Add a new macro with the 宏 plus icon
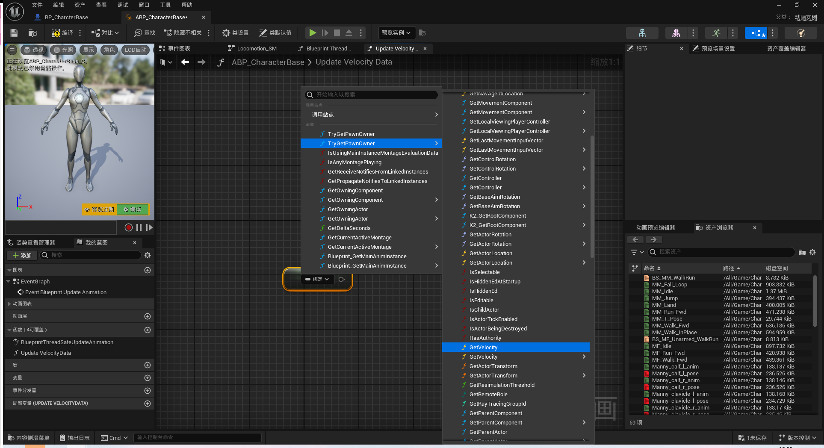Viewport: 824px width, 448px height. click(x=148, y=365)
